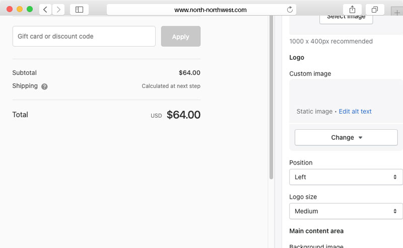
Task: Click the Select image button
Action: click(346, 17)
